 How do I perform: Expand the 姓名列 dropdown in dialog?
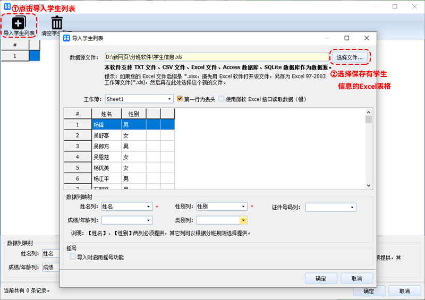[x=149, y=207]
